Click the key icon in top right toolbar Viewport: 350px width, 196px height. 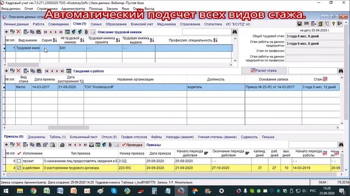pyautogui.click(x=334, y=24)
